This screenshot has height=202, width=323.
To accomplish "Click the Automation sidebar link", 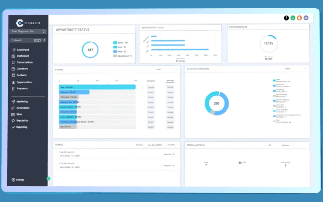I will pos(23,108).
